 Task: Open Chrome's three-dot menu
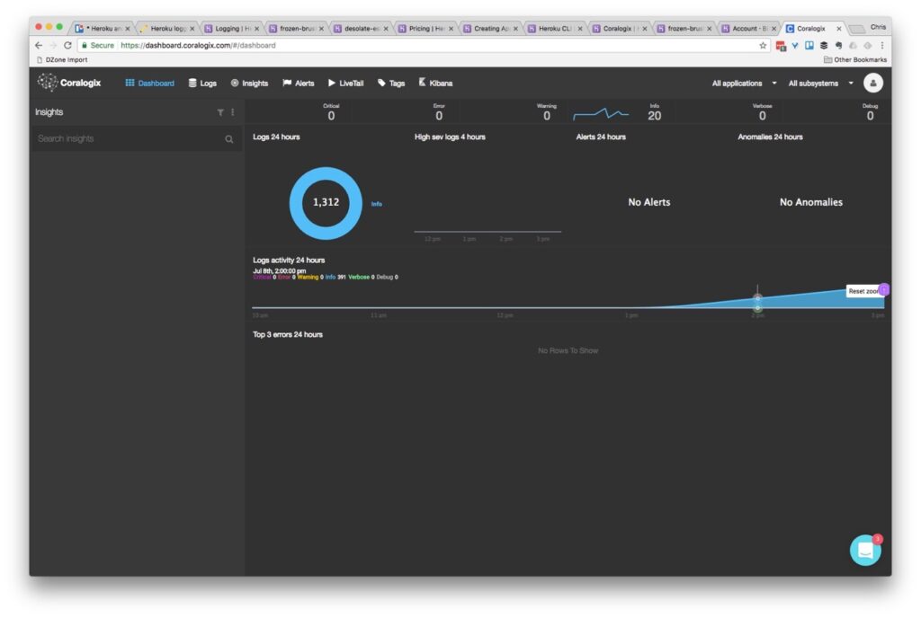pos(881,45)
